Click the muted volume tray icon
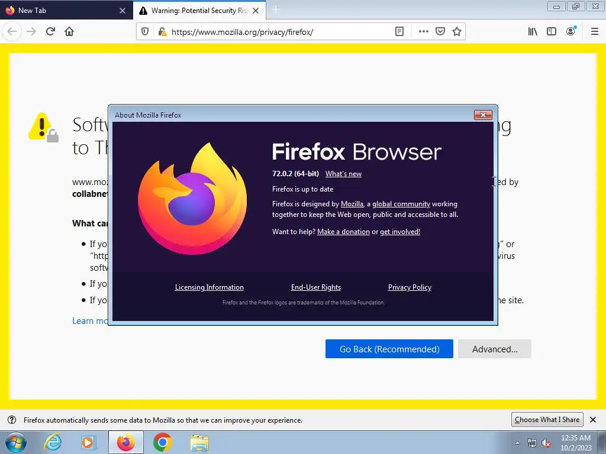606x454 pixels. (x=546, y=443)
